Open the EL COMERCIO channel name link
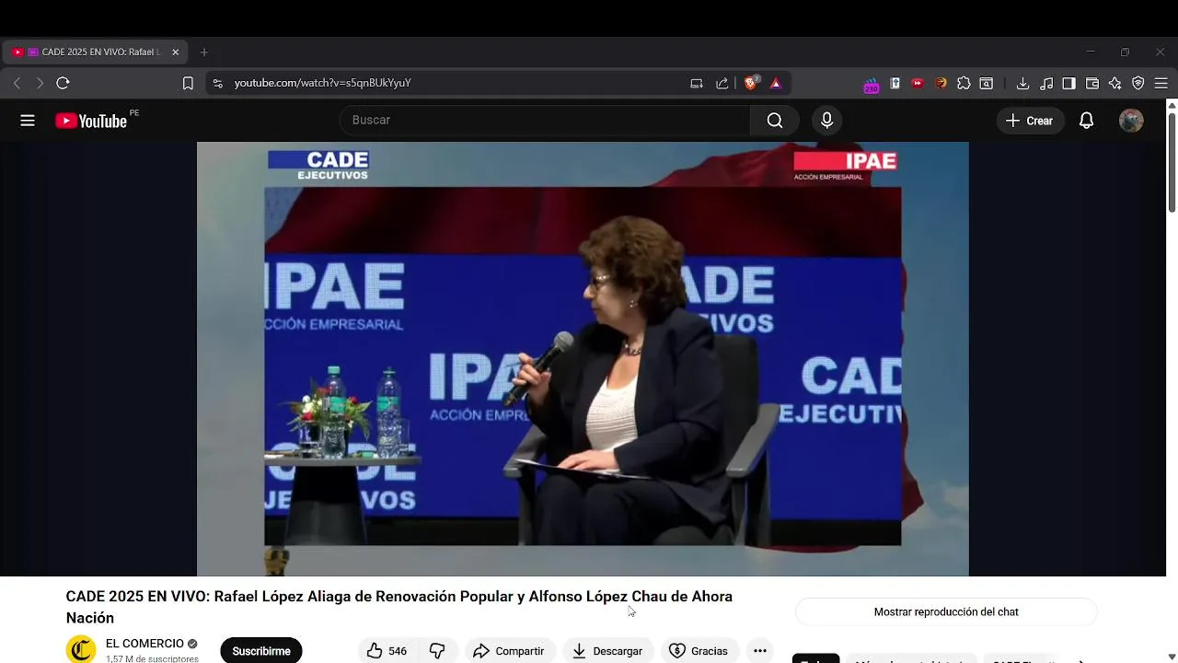 pyautogui.click(x=144, y=644)
